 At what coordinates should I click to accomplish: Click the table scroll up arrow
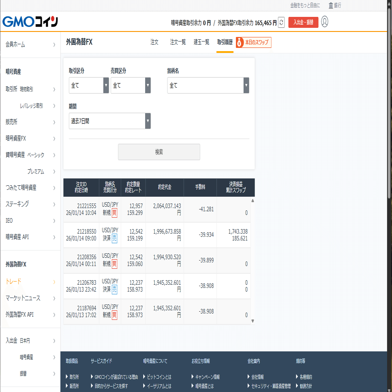(x=253, y=200)
